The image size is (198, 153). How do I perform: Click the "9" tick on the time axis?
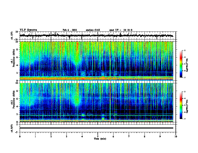160,136
